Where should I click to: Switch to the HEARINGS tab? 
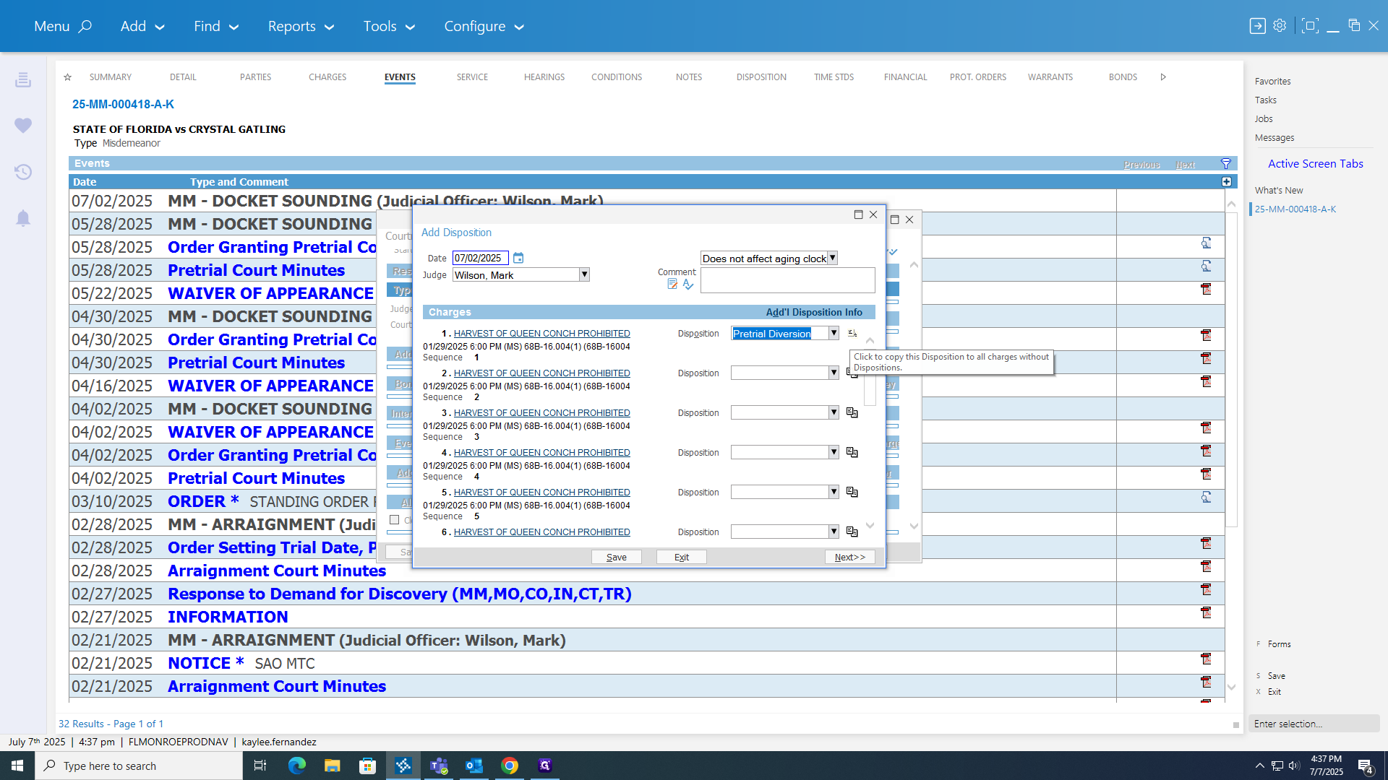[x=544, y=77]
